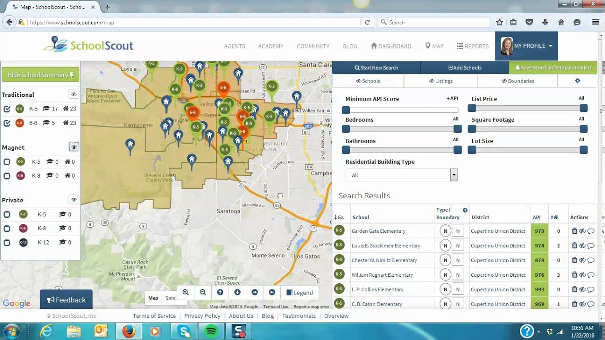Enable Magnet K-8 schools checkbox

(7, 176)
